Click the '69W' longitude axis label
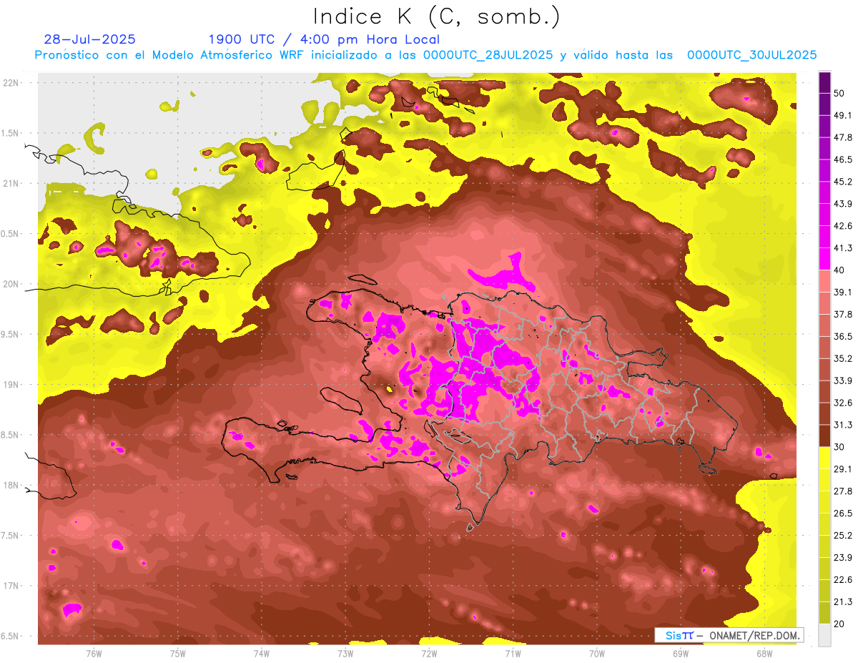The height and width of the screenshot is (663, 858). tap(681, 654)
